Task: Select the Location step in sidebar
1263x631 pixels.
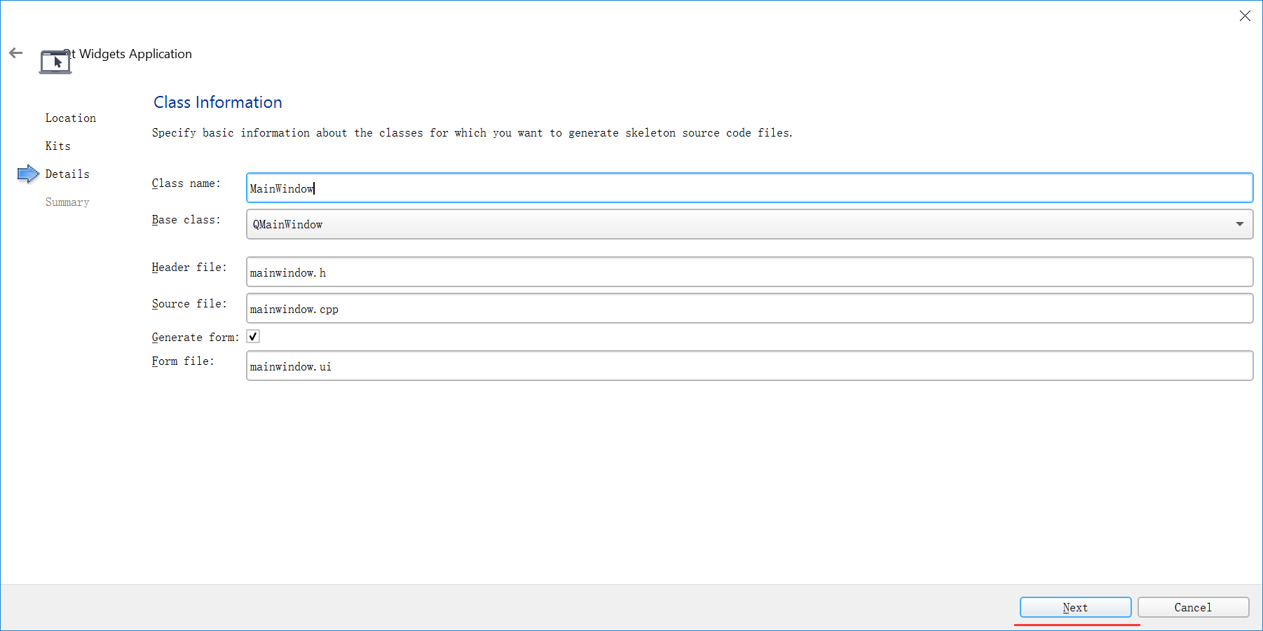Action: click(71, 118)
